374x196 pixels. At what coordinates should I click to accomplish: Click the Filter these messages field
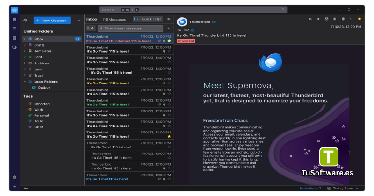(x=130, y=28)
